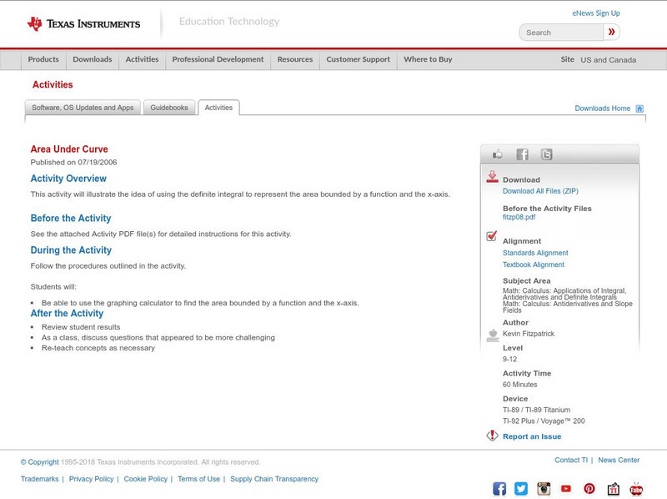Click Report an Issue link

pyautogui.click(x=532, y=436)
